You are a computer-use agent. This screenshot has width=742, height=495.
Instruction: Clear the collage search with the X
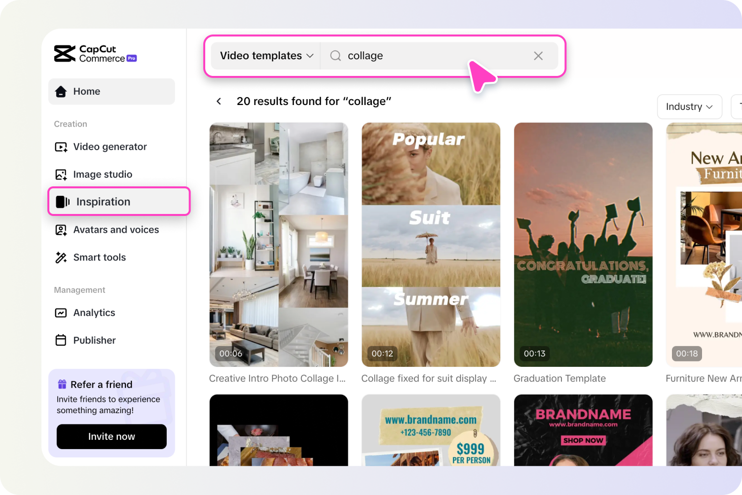click(x=538, y=56)
